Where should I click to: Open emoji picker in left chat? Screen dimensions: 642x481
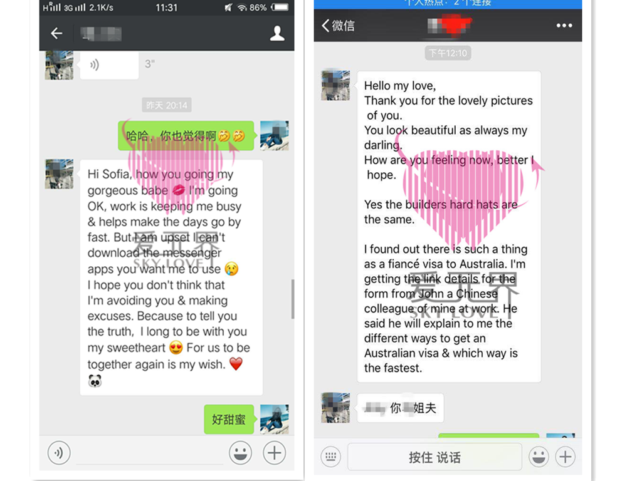(x=240, y=453)
